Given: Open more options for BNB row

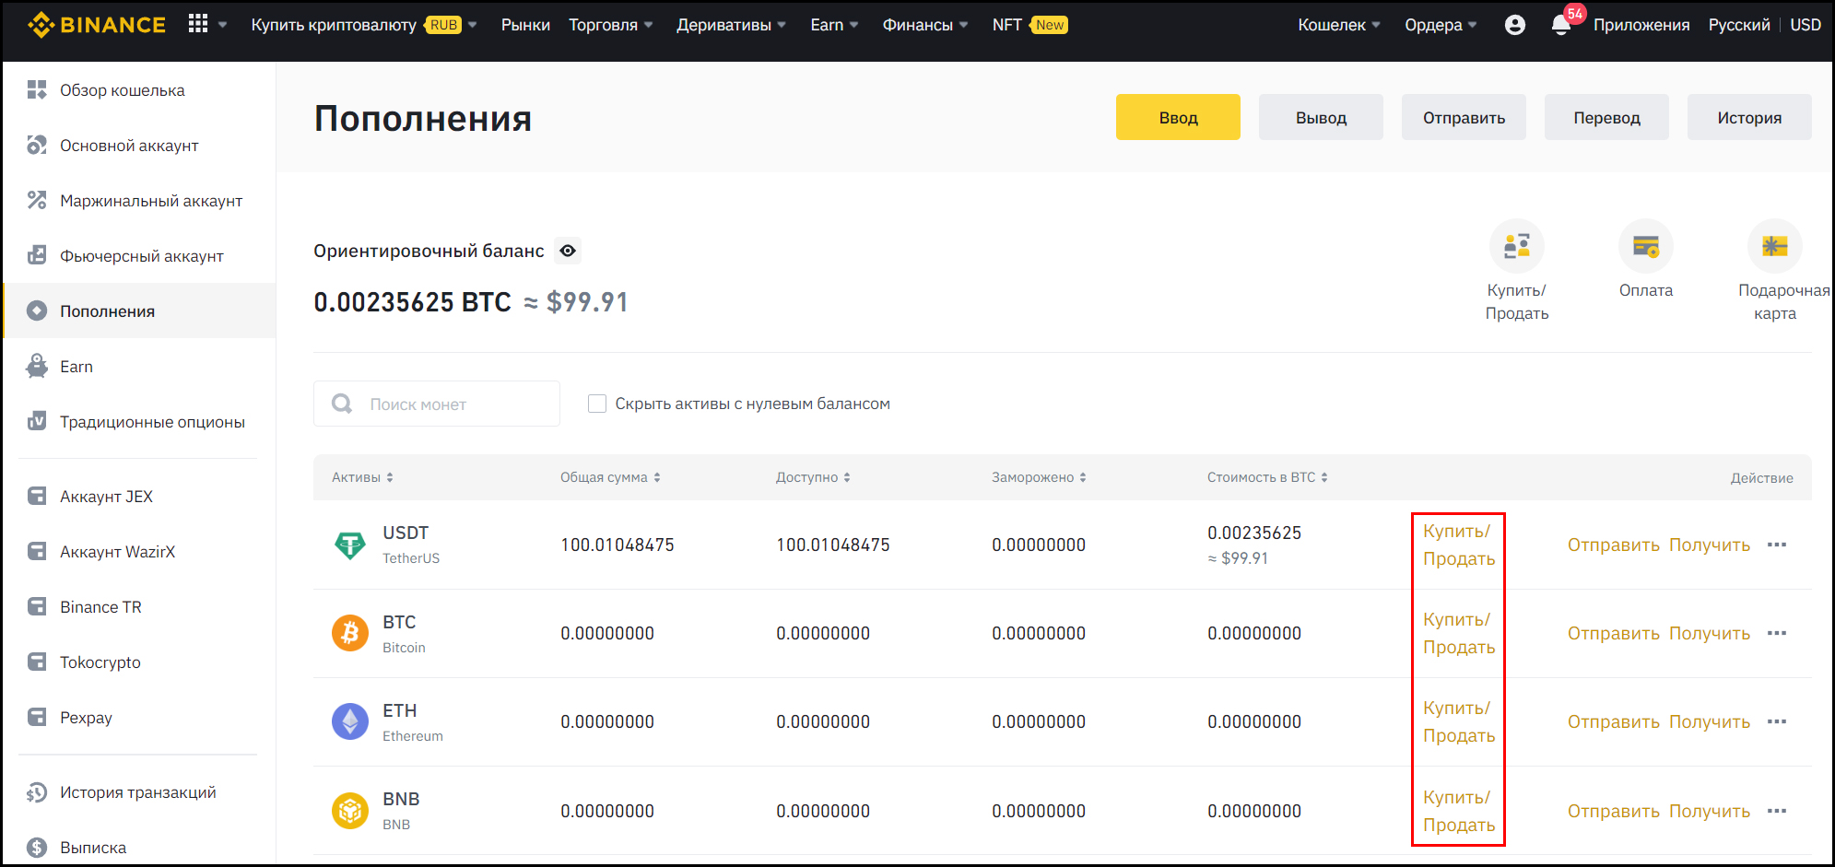Looking at the screenshot, I should point(1777,811).
